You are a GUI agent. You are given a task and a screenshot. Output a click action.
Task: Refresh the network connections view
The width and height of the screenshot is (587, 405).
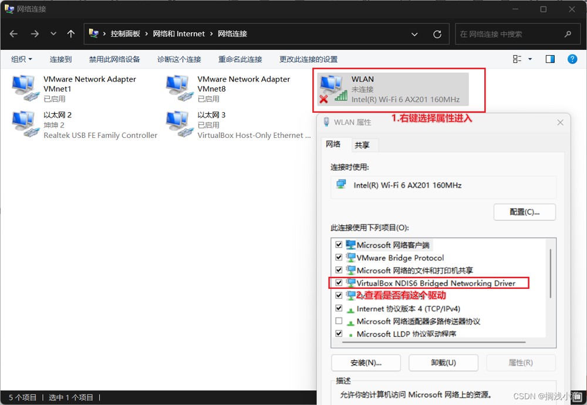(x=437, y=34)
